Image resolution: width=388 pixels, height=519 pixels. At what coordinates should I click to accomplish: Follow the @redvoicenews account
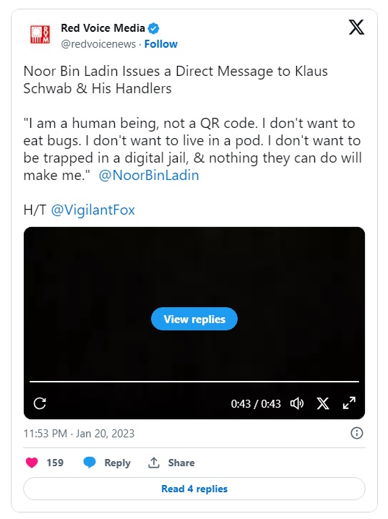160,44
